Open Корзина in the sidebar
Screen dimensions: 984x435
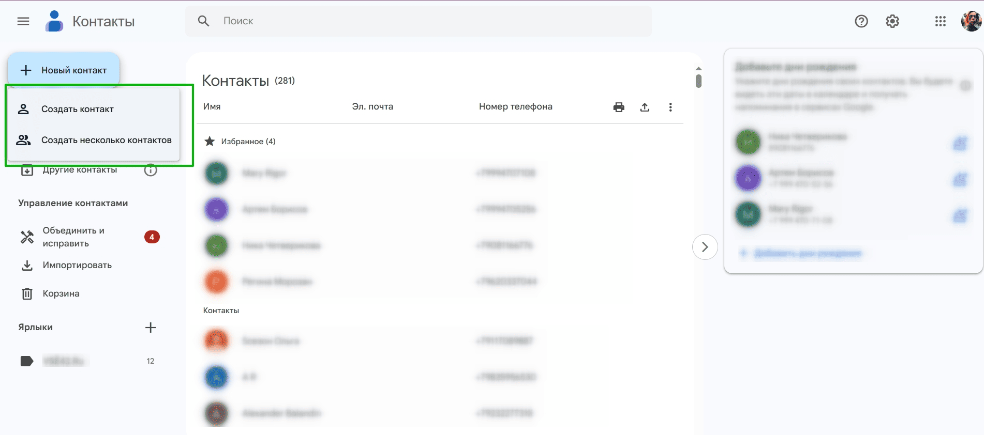tap(61, 294)
